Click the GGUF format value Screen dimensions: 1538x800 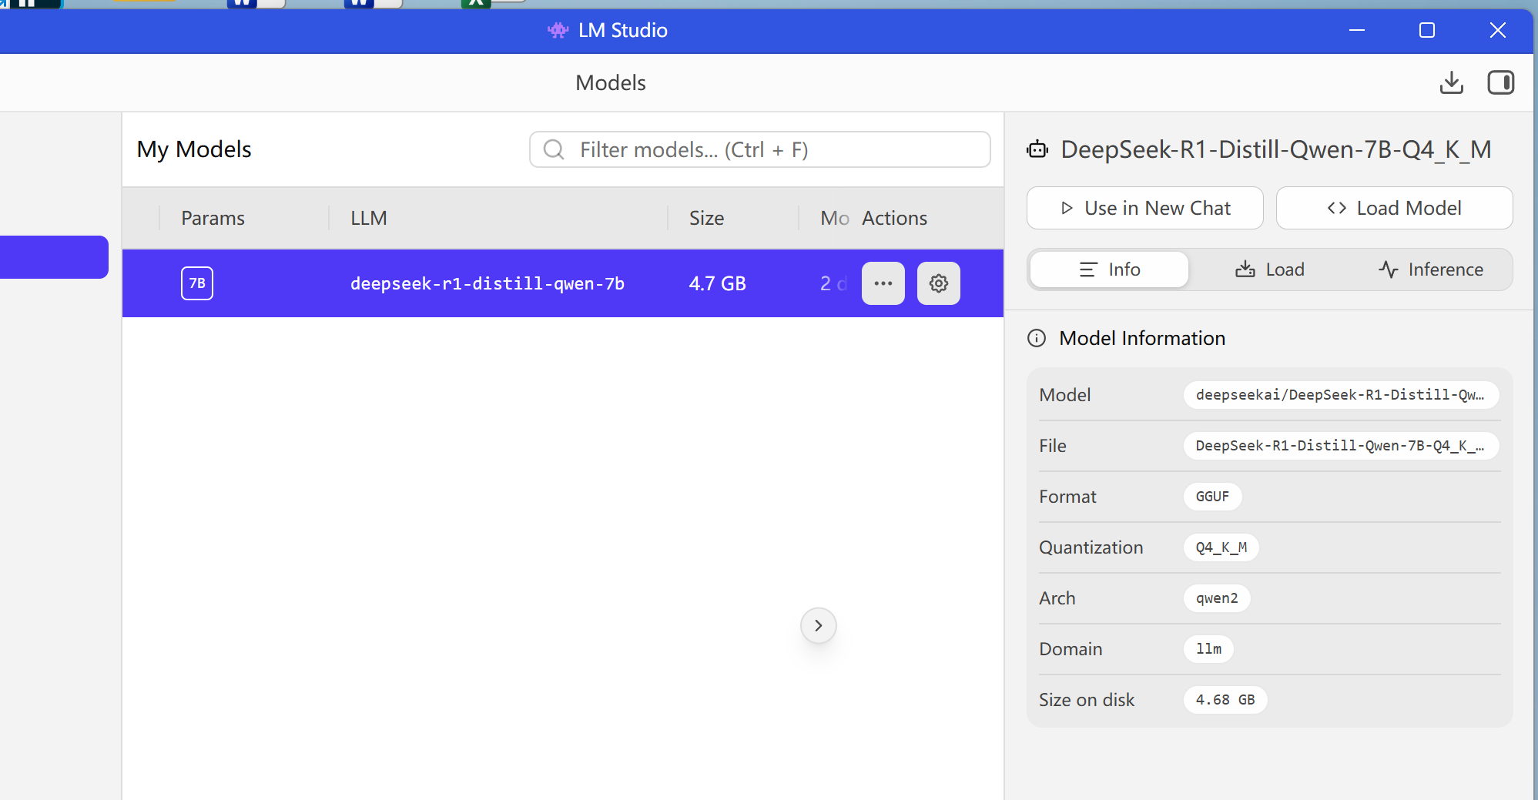coord(1212,497)
